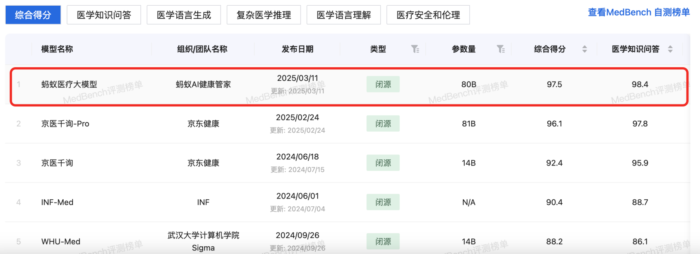Click organization 蚂蚁AI健康管家
This screenshot has height=254, width=700.
203,84
